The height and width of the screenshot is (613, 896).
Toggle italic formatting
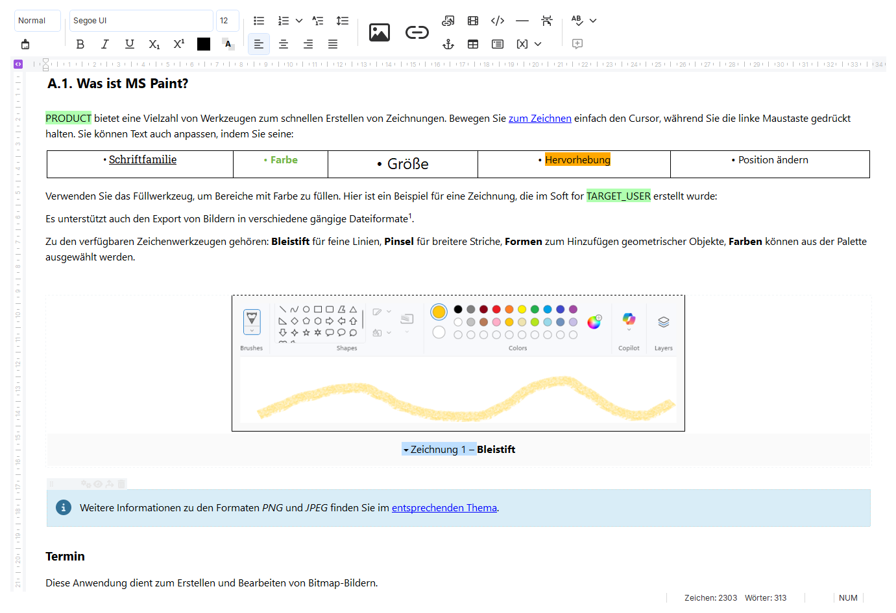pos(105,44)
